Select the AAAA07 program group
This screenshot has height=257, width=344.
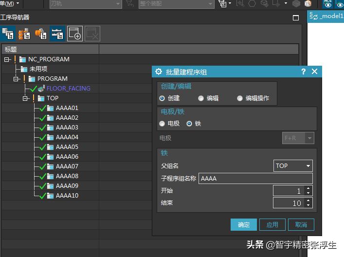point(67,166)
